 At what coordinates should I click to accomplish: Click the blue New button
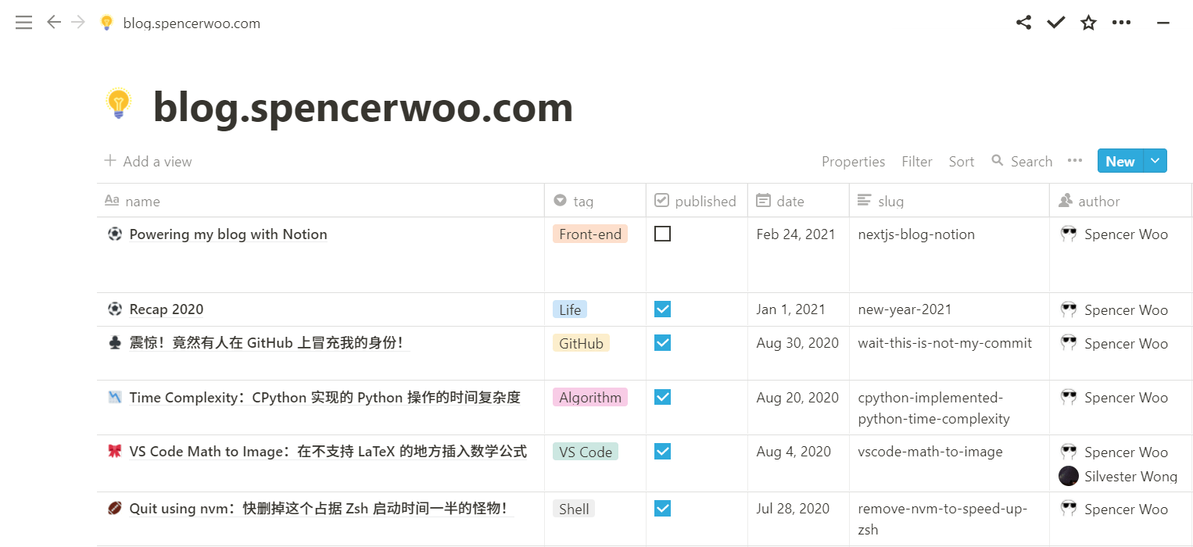click(1120, 161)
